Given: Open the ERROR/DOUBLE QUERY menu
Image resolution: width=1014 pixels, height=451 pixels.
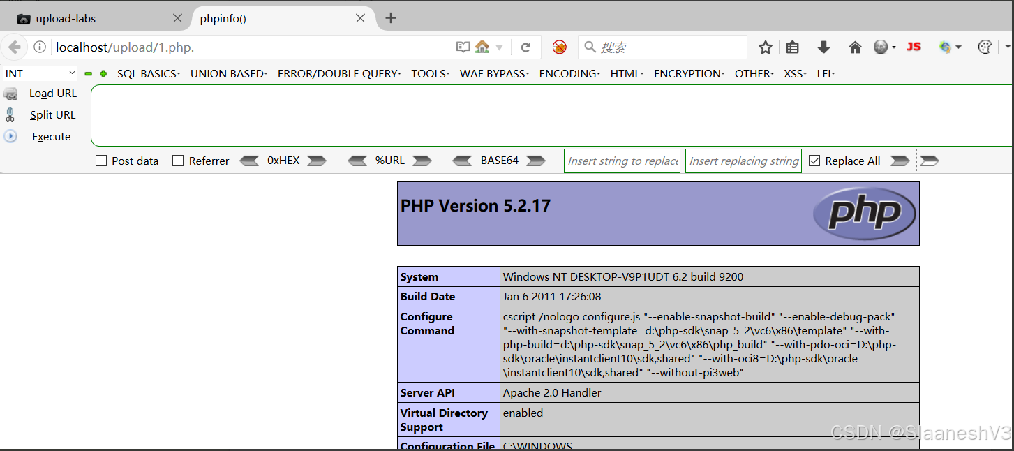Looking at the screenshot, I should 339,73.
